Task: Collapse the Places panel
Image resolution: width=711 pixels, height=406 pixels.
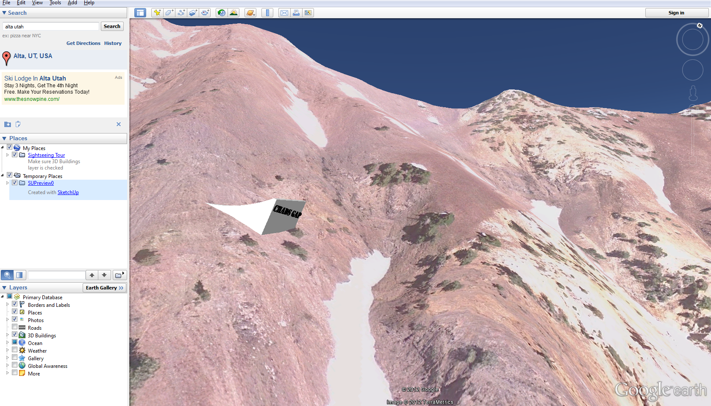Action: (x=4, y=138)
